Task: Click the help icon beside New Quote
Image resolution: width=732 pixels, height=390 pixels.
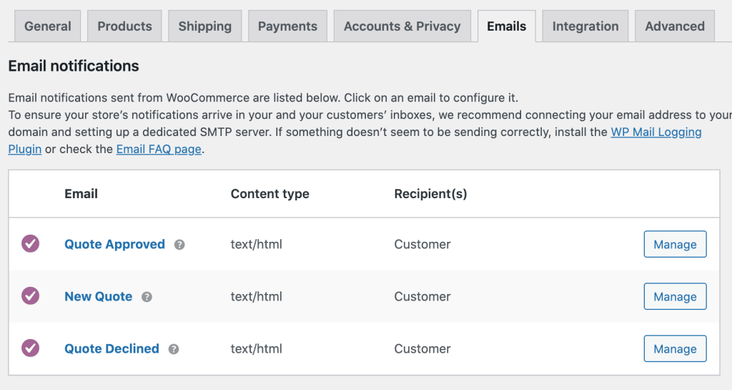Action: coord(147,297)
